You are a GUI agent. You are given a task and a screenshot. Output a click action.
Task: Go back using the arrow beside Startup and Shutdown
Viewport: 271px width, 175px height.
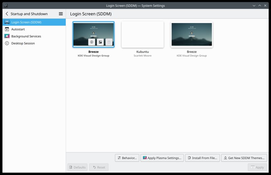click(7, 14)
